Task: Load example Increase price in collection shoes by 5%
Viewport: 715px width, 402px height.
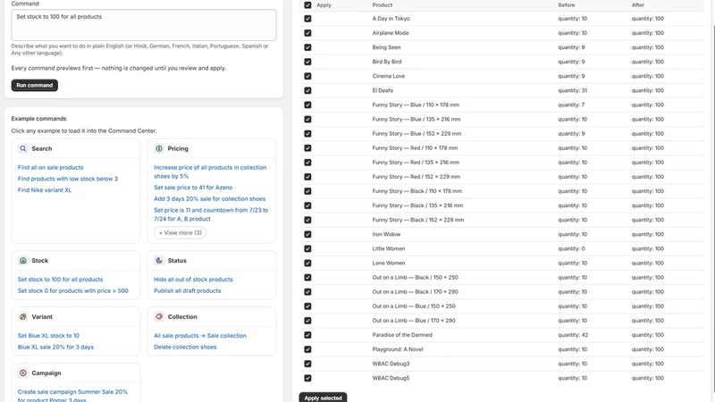Action: [210, 172]
